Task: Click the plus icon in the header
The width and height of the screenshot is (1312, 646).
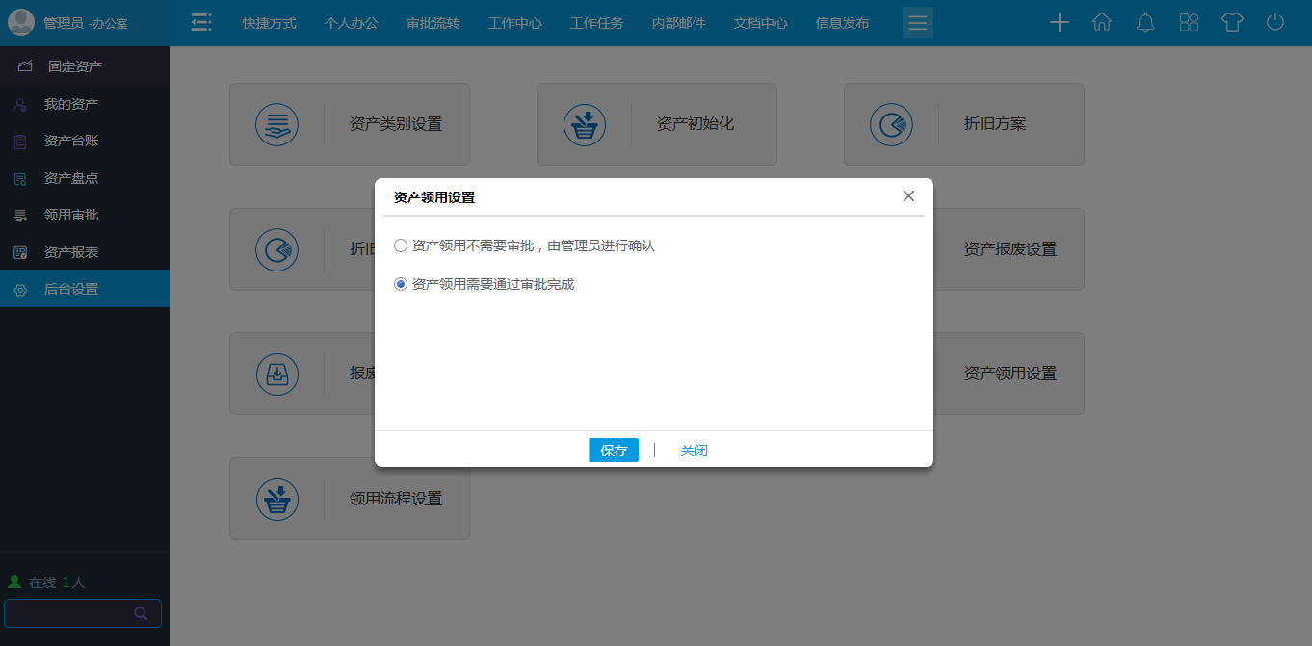Action: 1059,22
